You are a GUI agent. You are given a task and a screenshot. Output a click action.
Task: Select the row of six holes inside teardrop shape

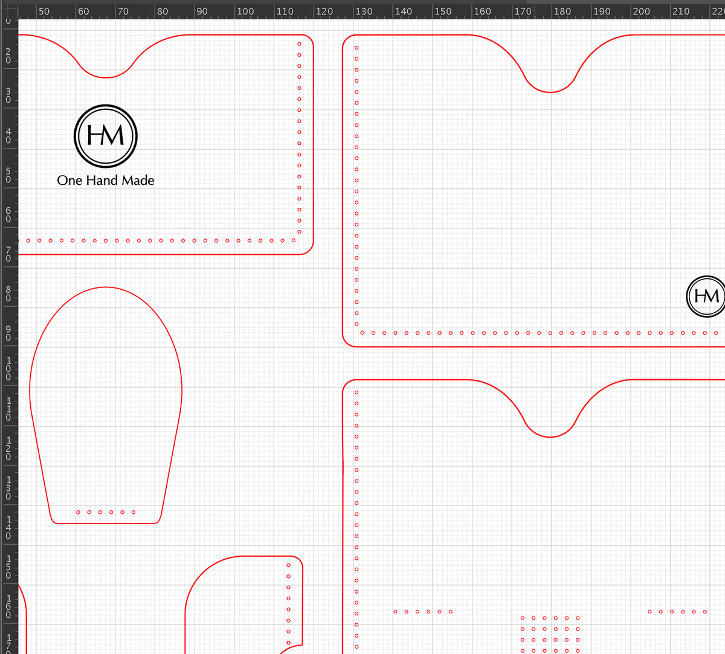[106, 512]
